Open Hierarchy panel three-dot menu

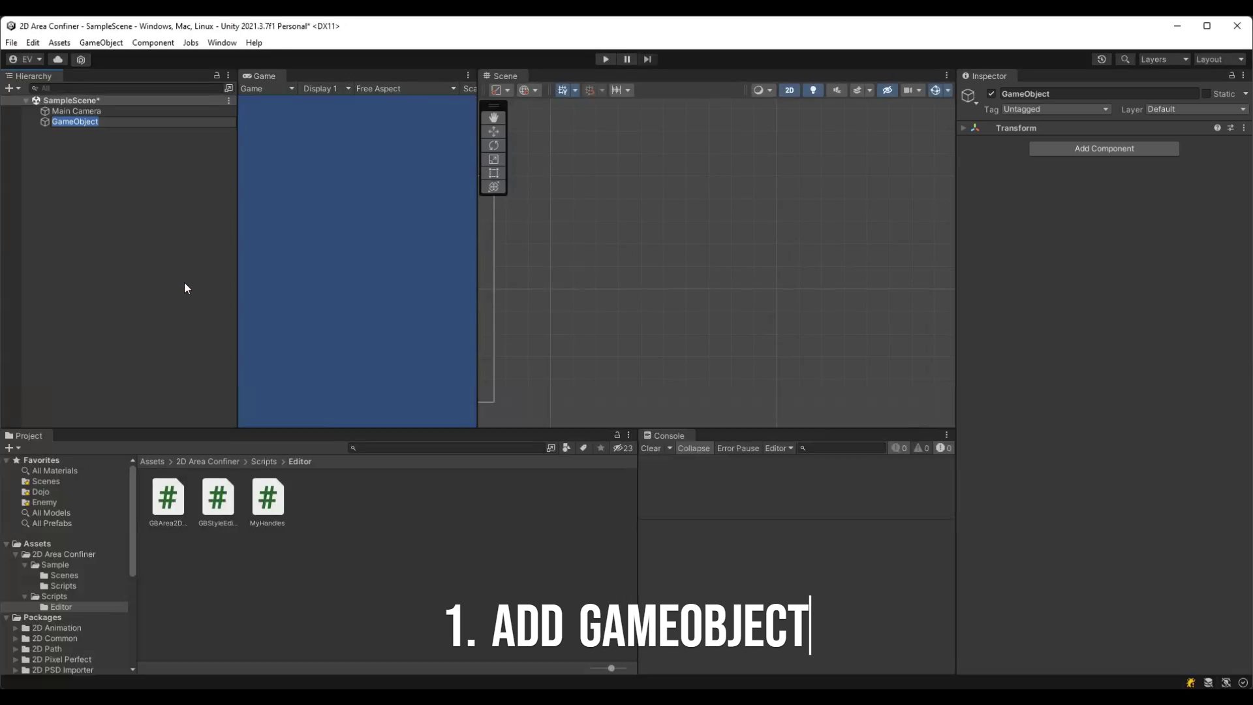pos(228,76)
